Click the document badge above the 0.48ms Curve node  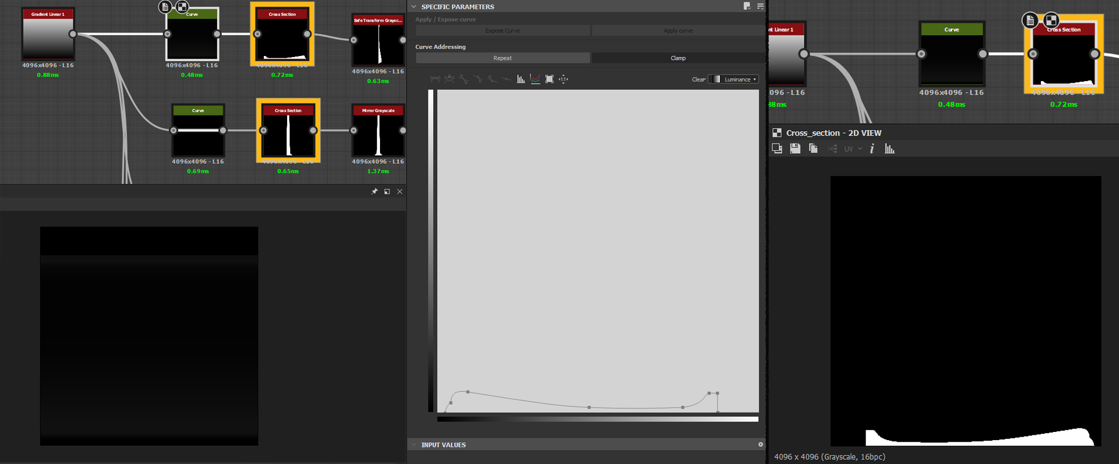point(165,7)
